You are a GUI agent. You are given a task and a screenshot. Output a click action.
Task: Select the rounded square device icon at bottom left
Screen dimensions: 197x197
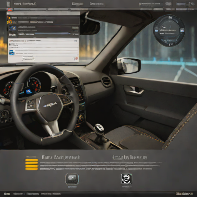(x=72, y=179)
